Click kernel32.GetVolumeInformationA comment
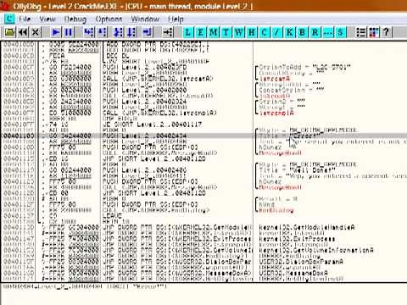Screen dimensions: 407x305 coord(316,250)
